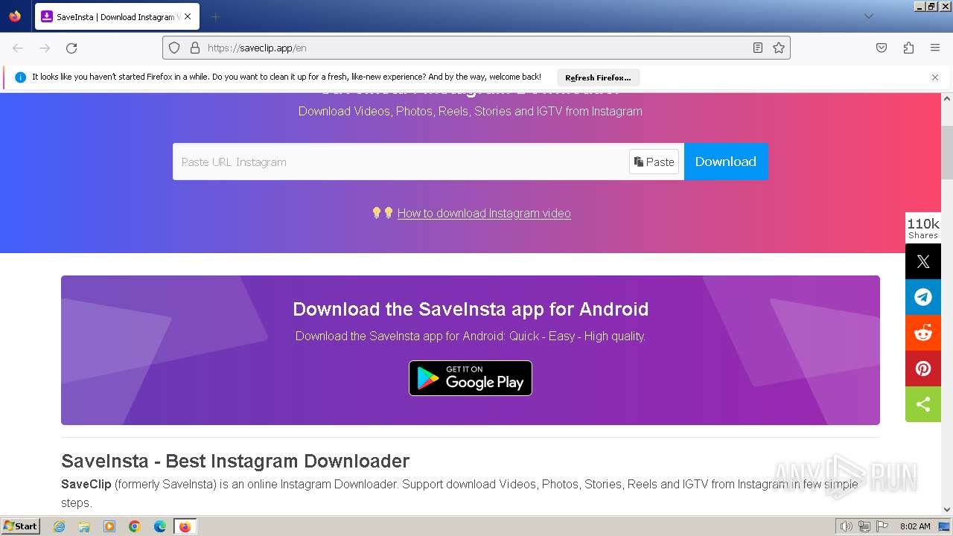Reload the current page
This screenshot has height=536, width=953.
pos(71,48)
